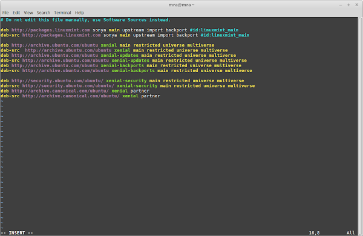
Task: Click 'xenial-security' on the deb-src line
Action: [137, 86]
